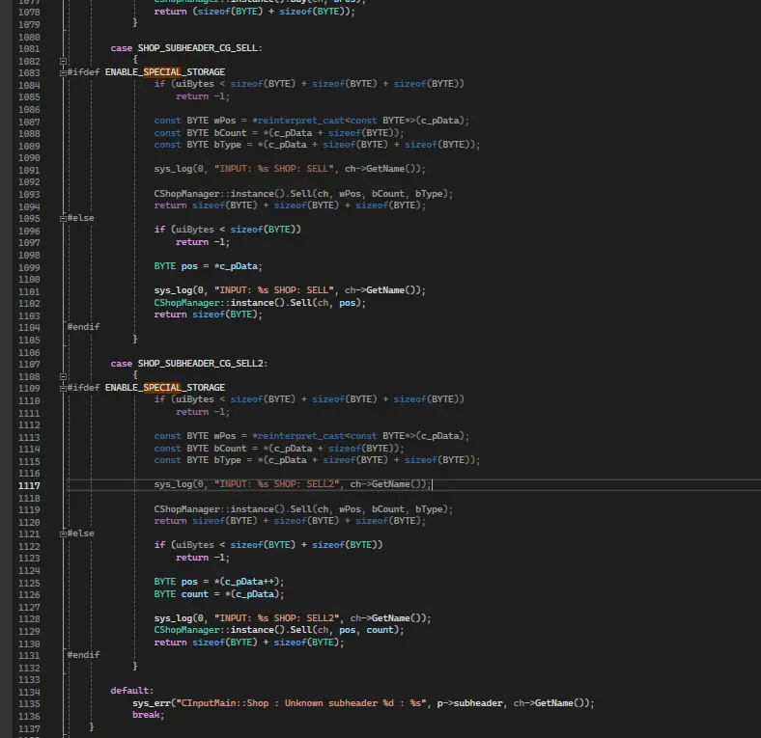Click the sys_err "CInputMain::Shop : Unknown subheader" line
This screenshot has height=738, width=761.
(x=363, y=703)
